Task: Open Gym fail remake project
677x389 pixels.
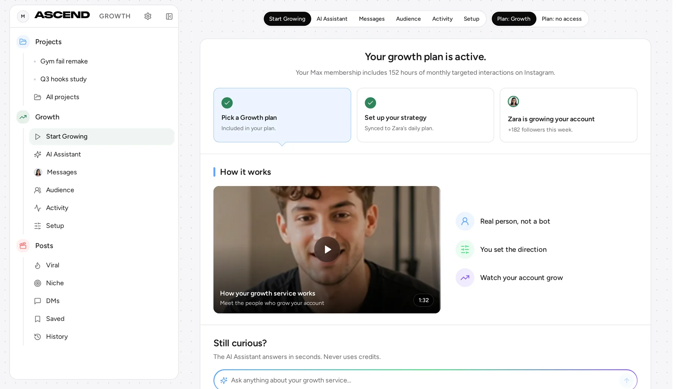Action: pos(64,61)
